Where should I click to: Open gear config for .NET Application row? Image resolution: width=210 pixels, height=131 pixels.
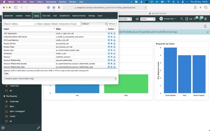[x=111, y=34]
